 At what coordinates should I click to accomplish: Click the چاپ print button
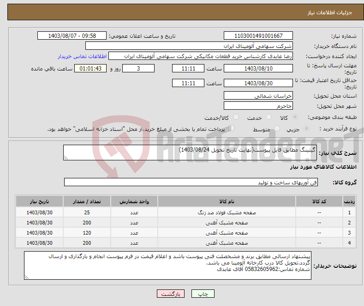click(203, 294)
